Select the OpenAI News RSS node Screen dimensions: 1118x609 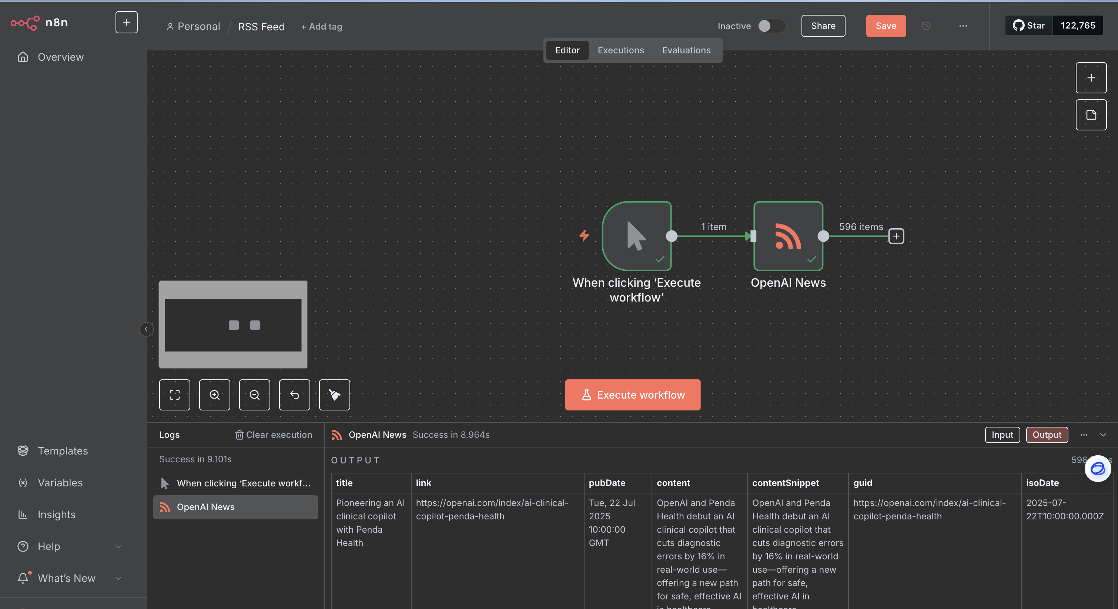coord(788,236)
